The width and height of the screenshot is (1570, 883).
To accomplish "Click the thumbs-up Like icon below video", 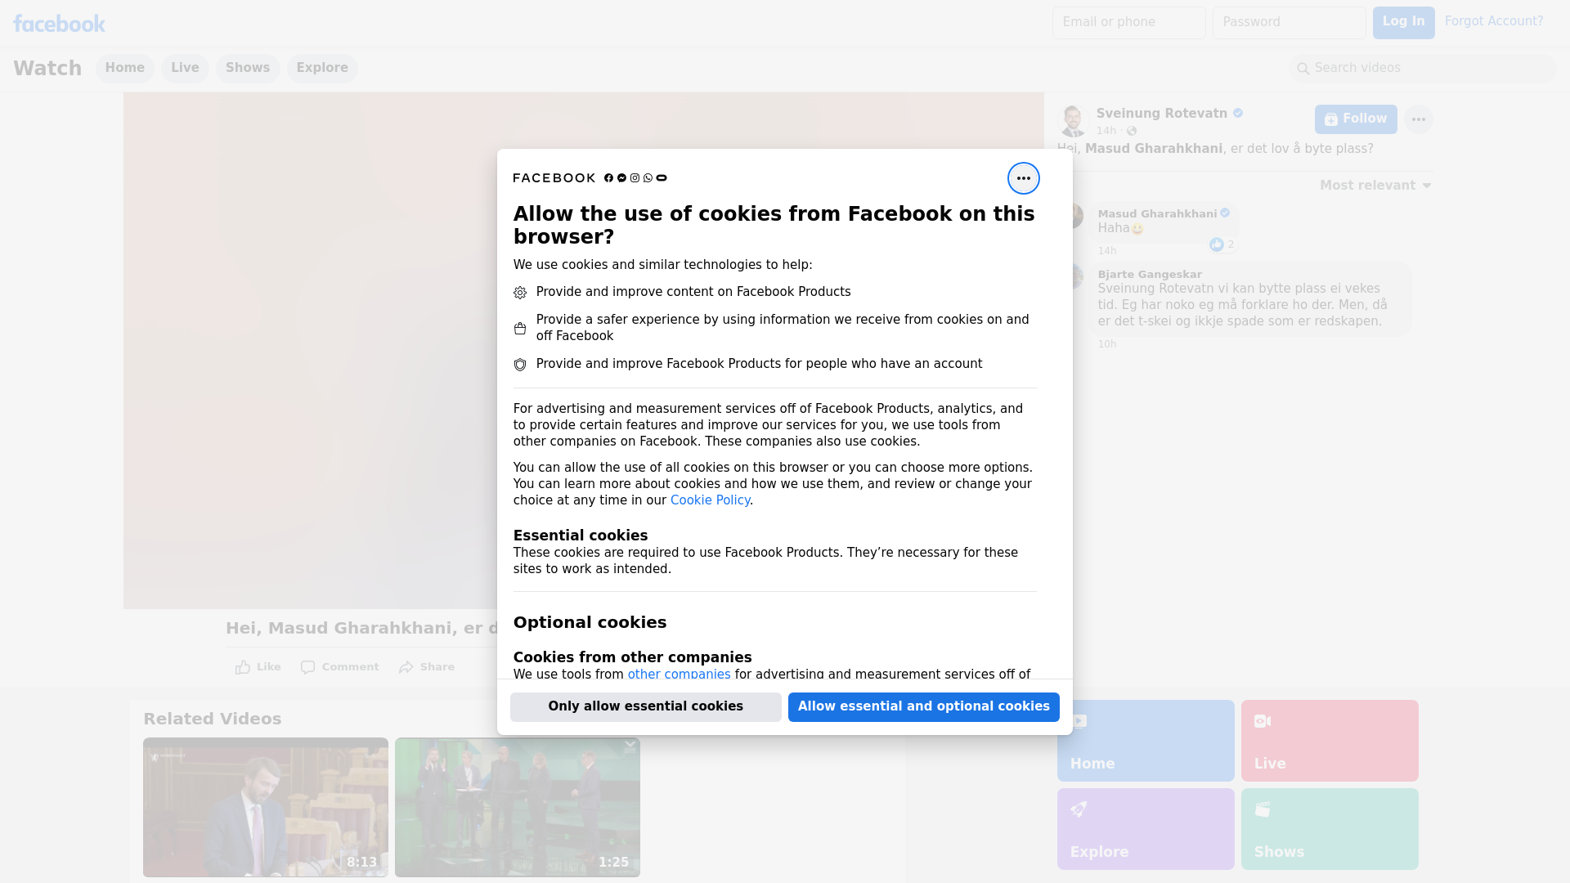I will (x=243, y=667).
